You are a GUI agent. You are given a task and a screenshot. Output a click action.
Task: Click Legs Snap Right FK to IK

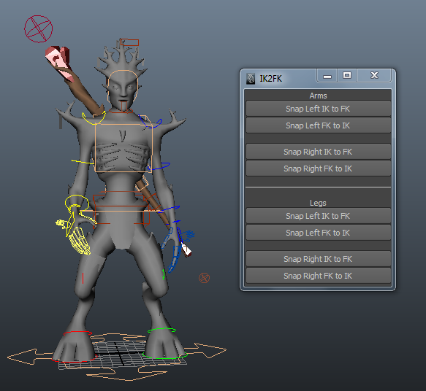pos(318,276)
